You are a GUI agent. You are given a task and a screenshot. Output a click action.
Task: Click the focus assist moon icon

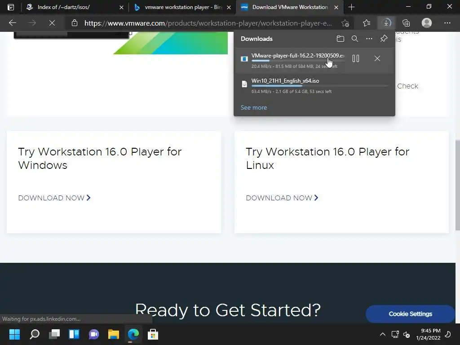point(448,334)
